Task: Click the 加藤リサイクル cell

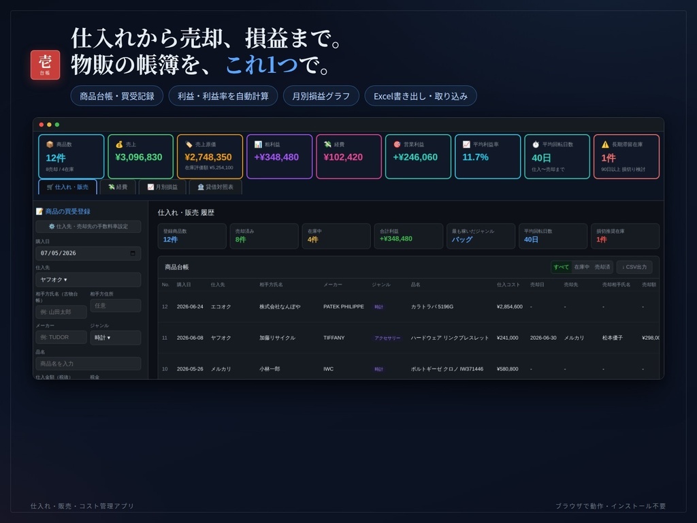Action: (x=278, y=338)
